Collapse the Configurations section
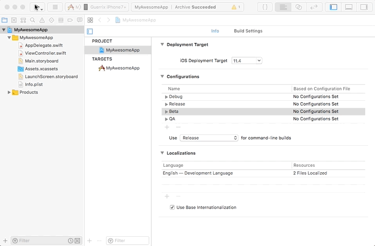 pos(162,76)
